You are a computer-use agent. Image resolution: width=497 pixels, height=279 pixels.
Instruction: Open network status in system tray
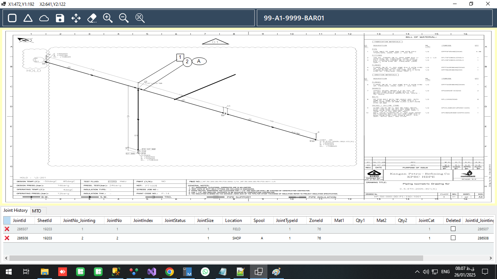pos(434,272)
